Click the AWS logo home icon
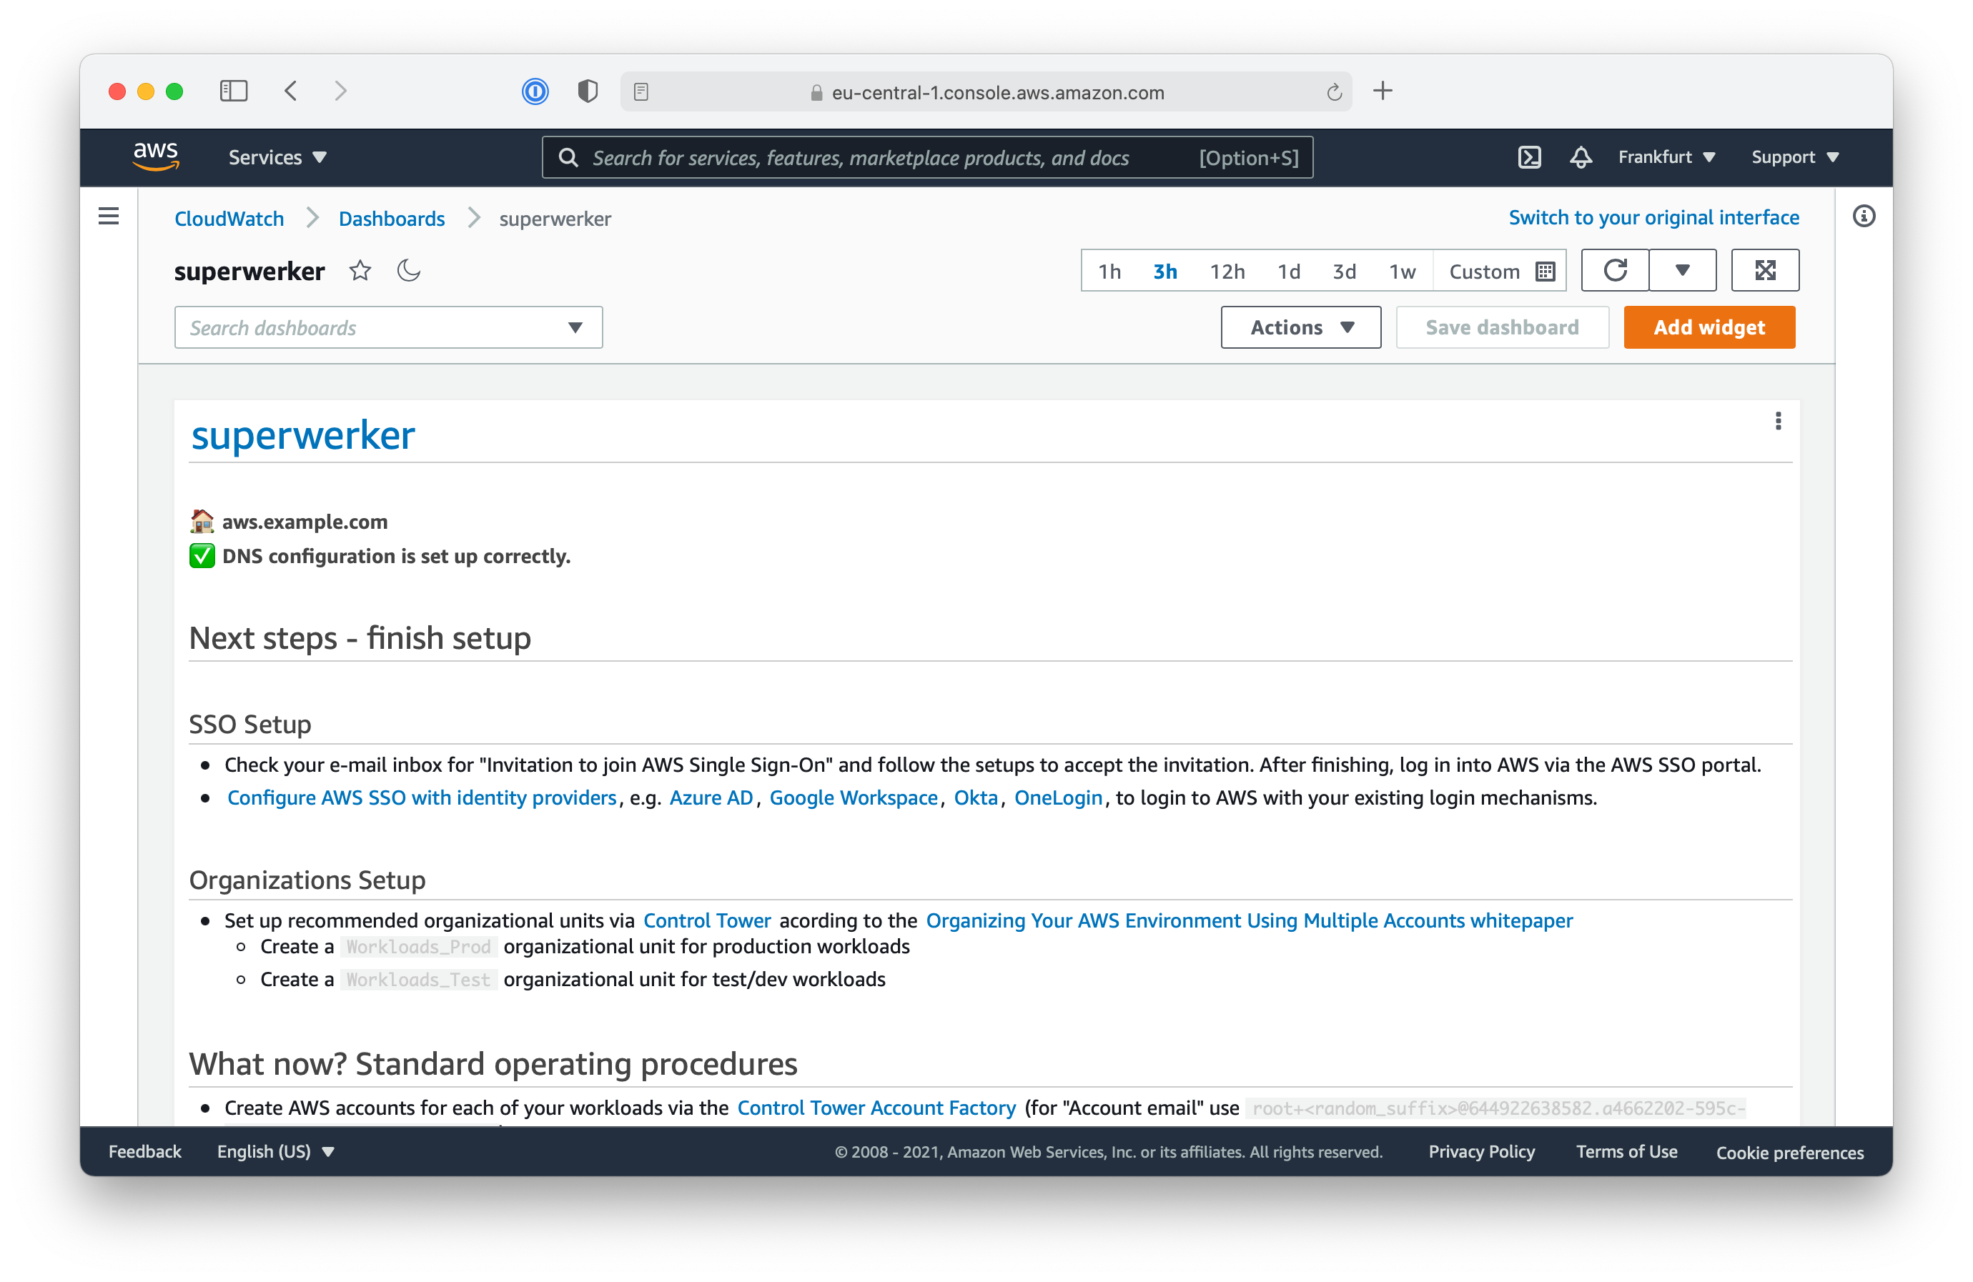 coord(156,156)
